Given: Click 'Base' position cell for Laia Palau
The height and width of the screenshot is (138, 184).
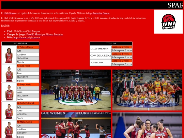Looking at the screenshot, I should [28, 73].
